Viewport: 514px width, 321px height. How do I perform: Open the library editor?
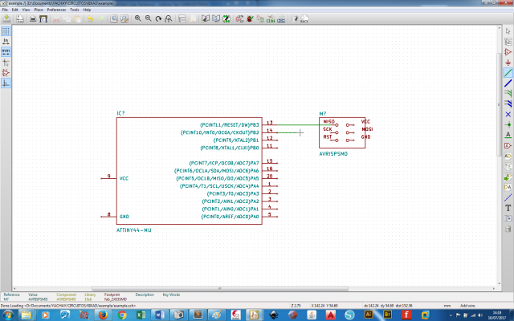click(x=206, y=18)
